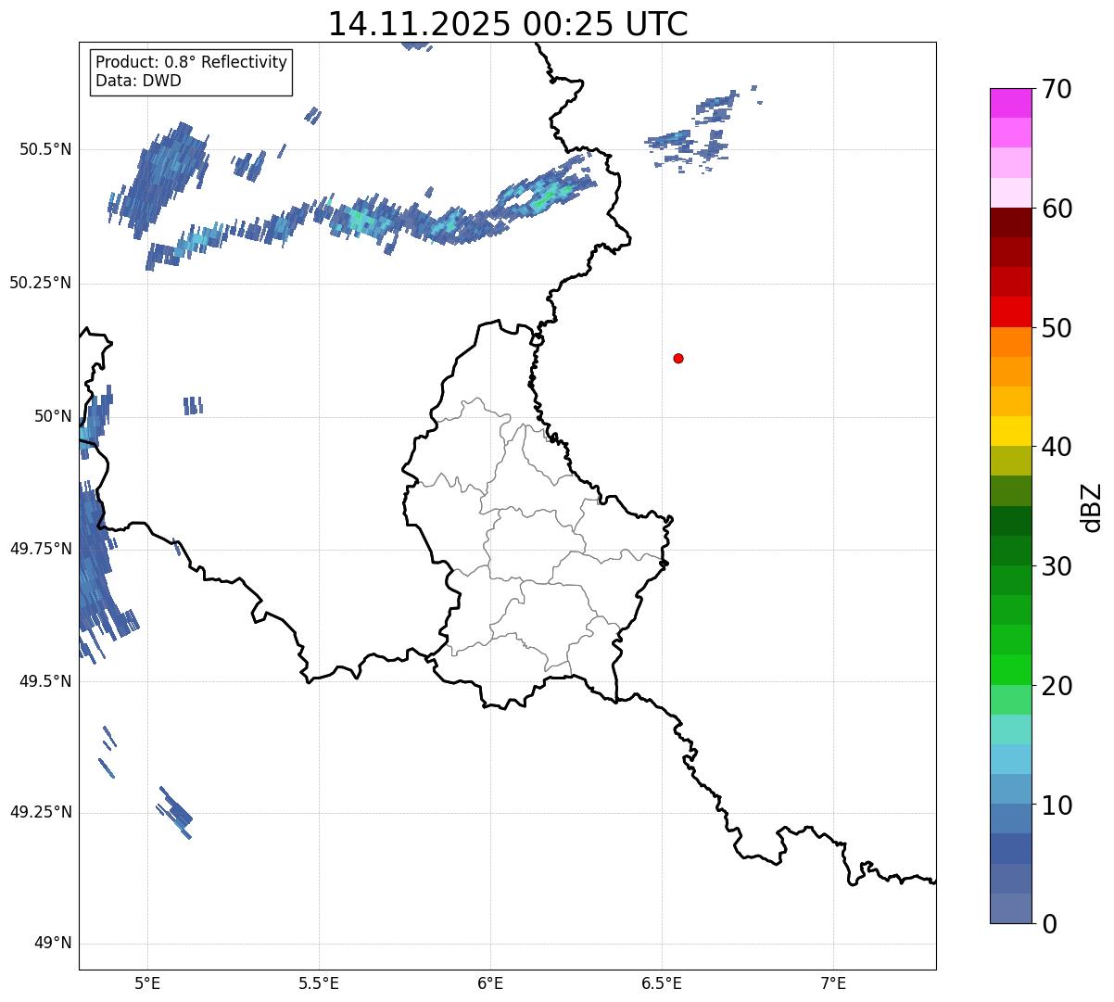Click the 5.5°E longitude label
1114x1002 pixels.
click(319, 983)
